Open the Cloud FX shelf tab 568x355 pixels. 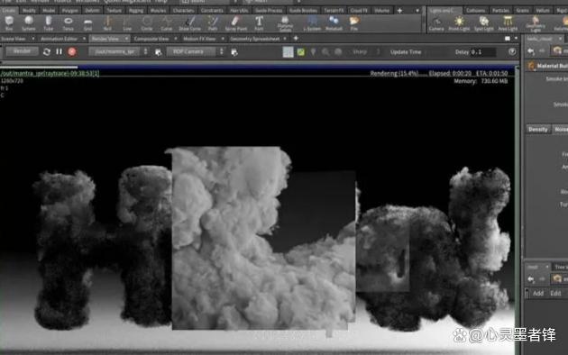pyautogui.click(x=359, y=11)
